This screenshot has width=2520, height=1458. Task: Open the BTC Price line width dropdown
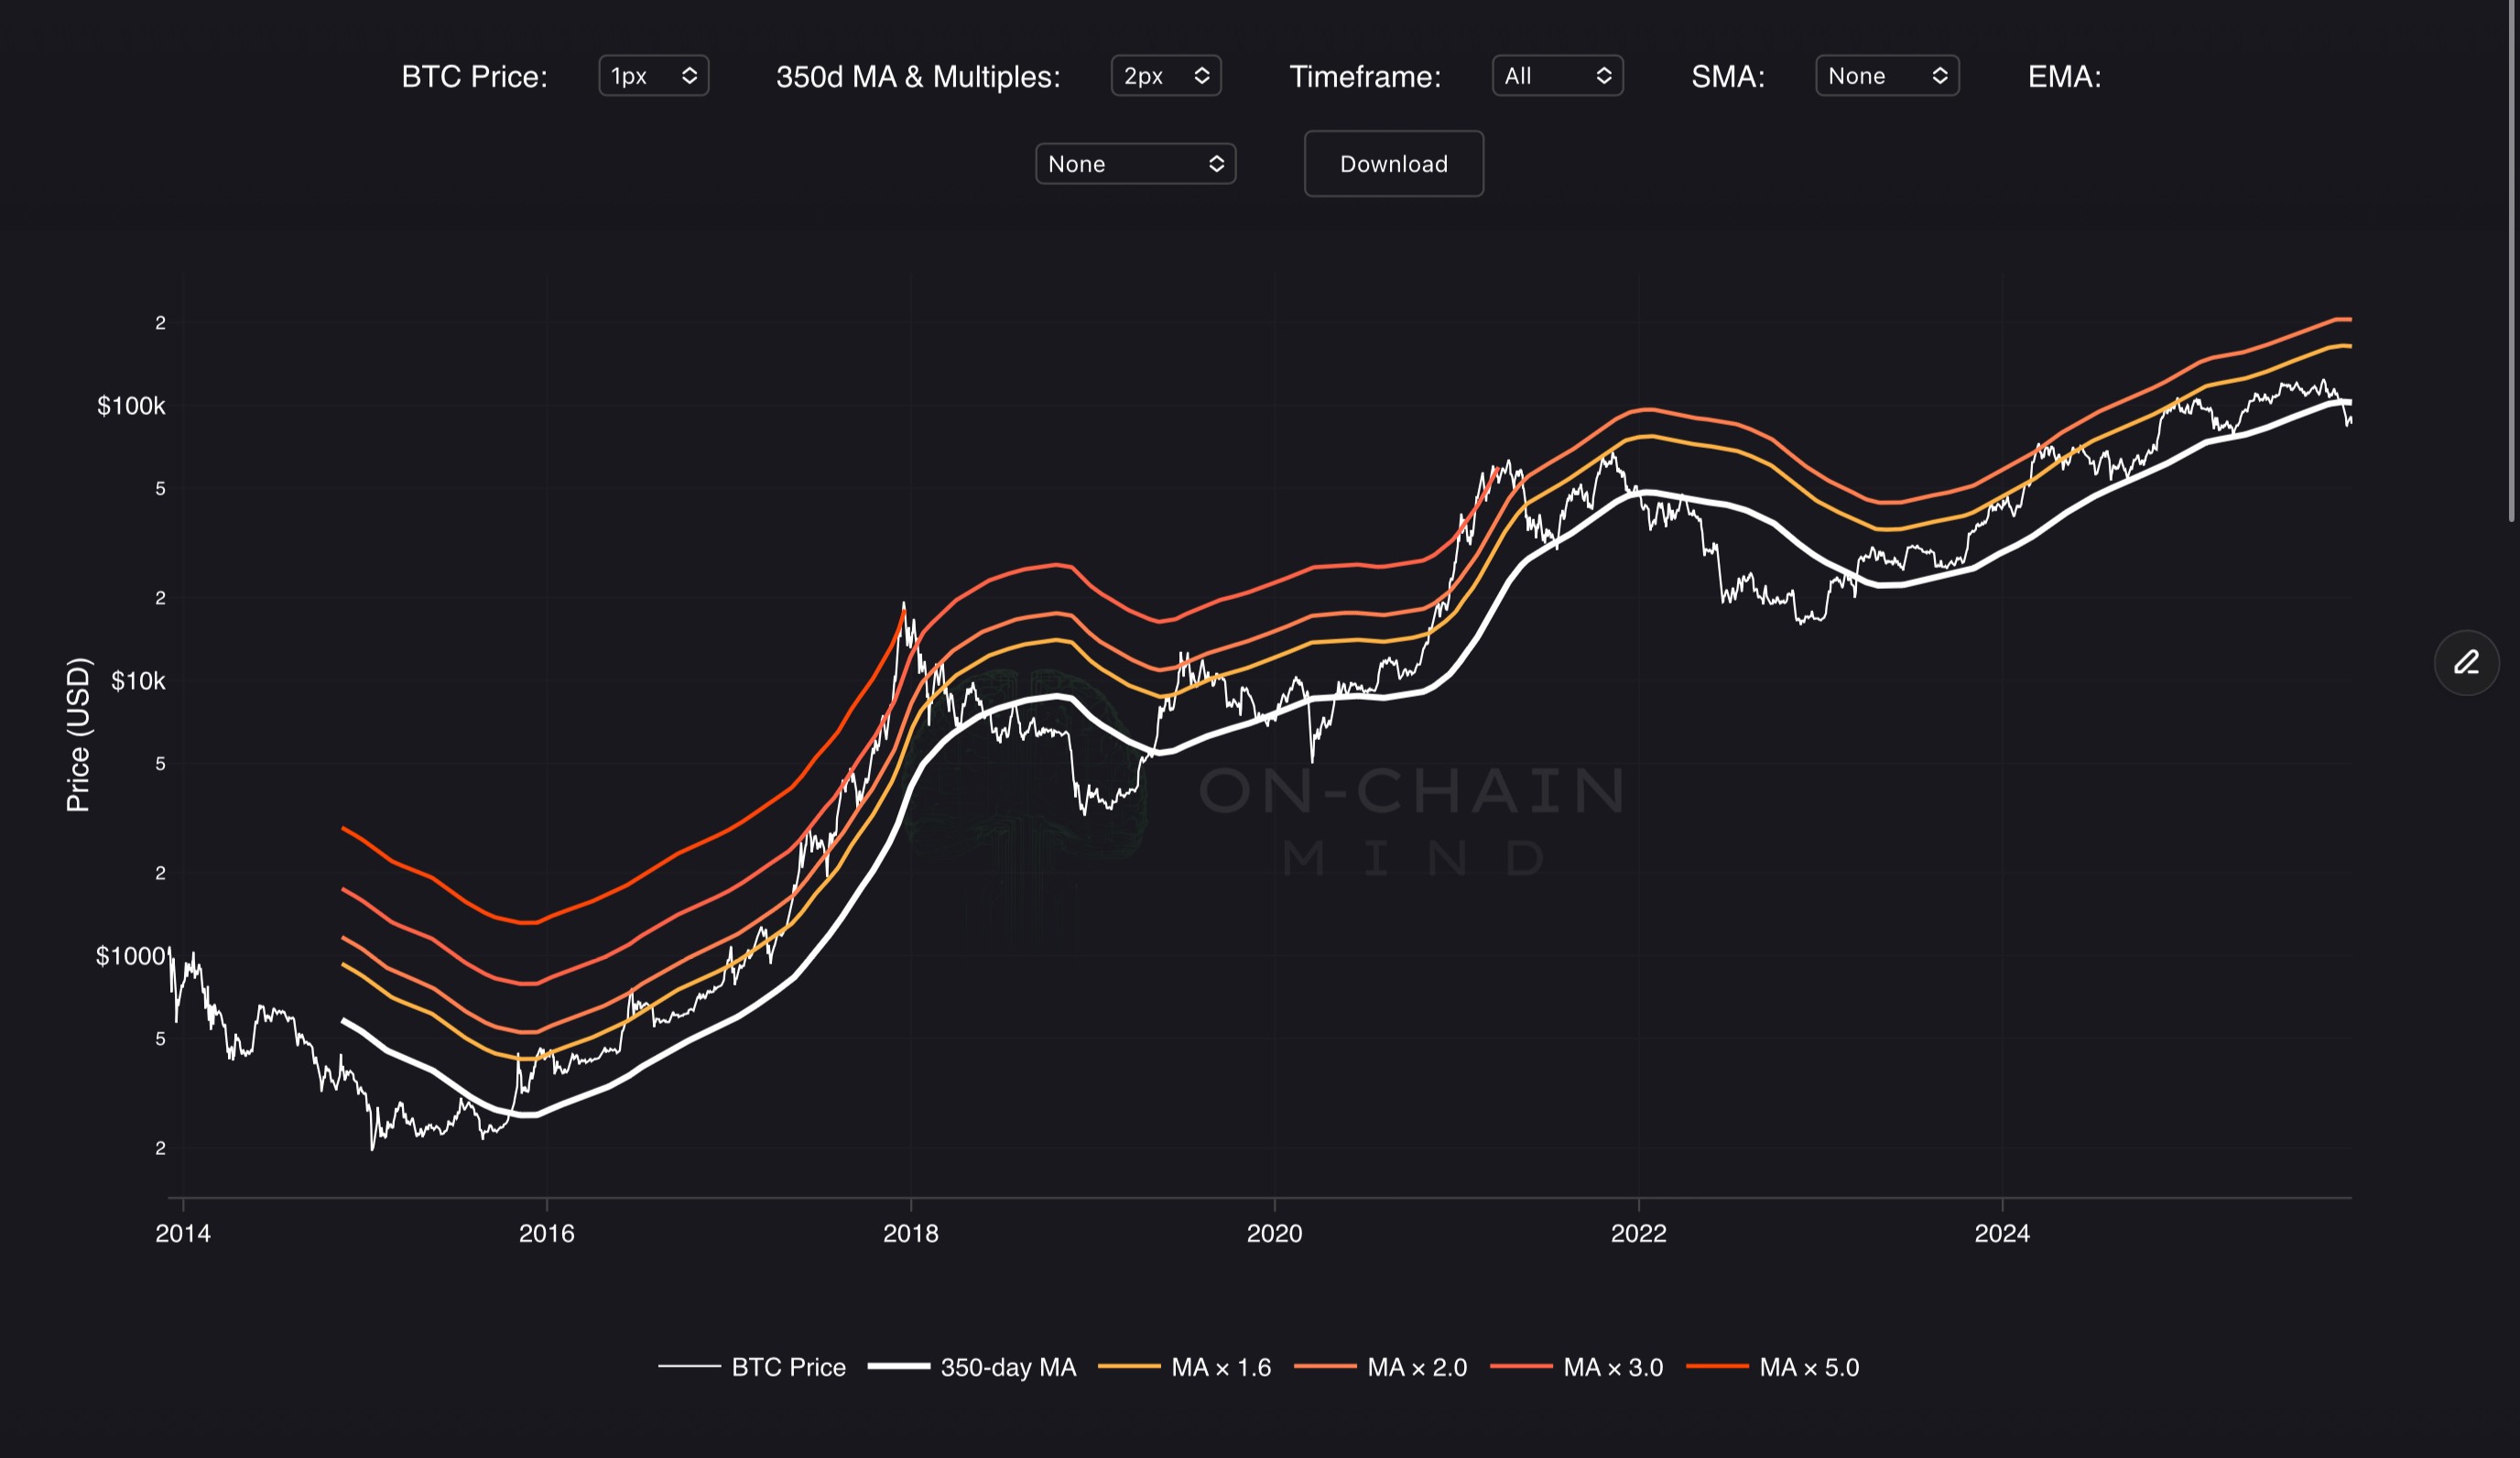click(x=653, y=76)
